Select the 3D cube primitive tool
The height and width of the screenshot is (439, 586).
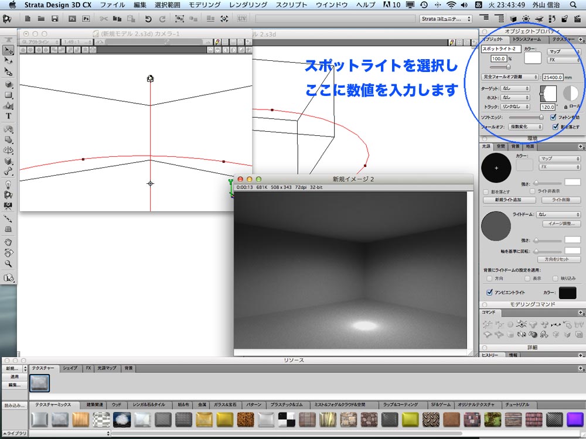click(x=8, y=84)
